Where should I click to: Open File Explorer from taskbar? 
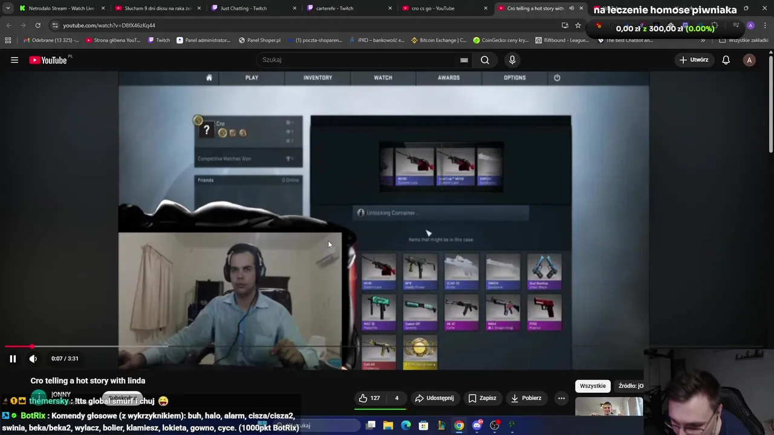coord(388,425)
